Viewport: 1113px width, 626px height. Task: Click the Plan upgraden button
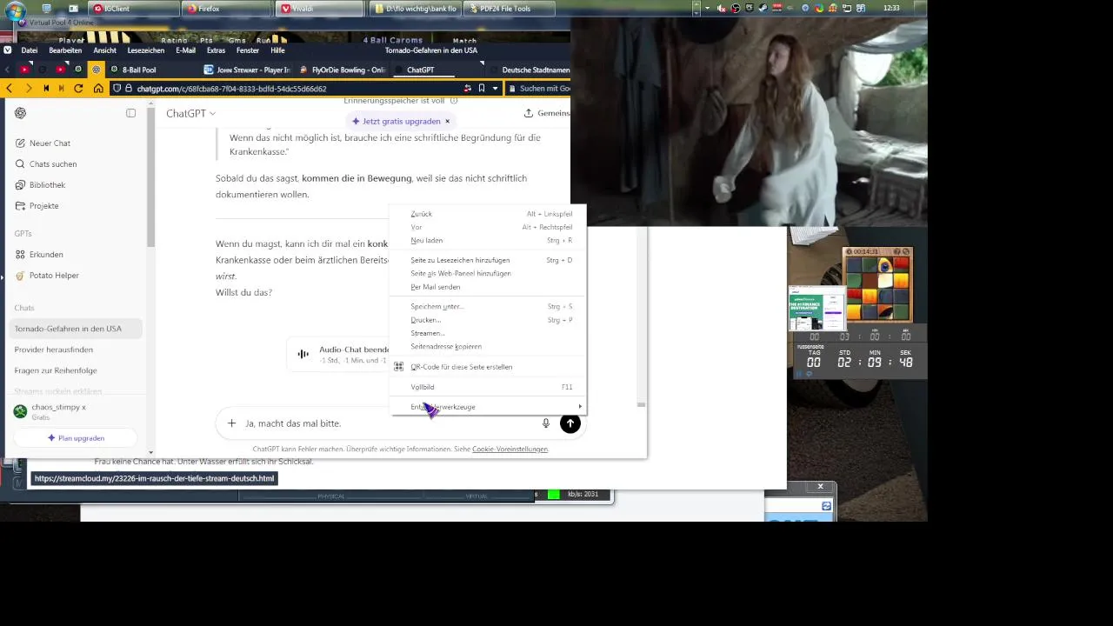(76, 438)
